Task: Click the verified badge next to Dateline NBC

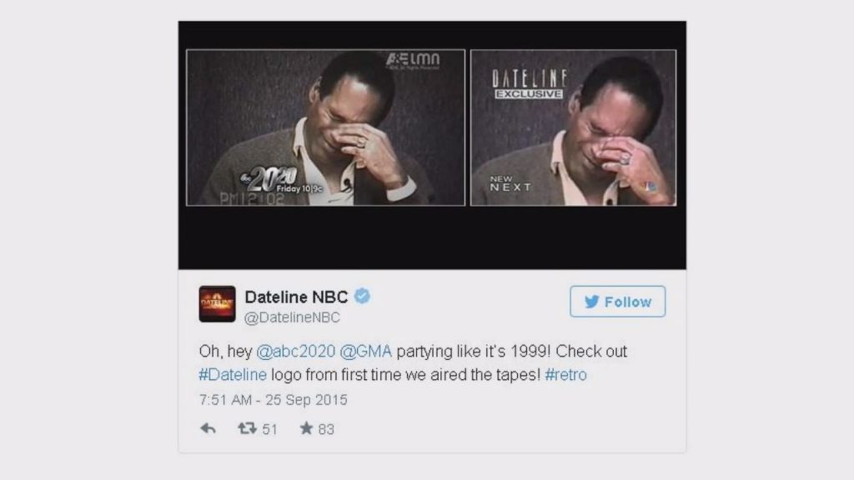Action: (362, 297)
